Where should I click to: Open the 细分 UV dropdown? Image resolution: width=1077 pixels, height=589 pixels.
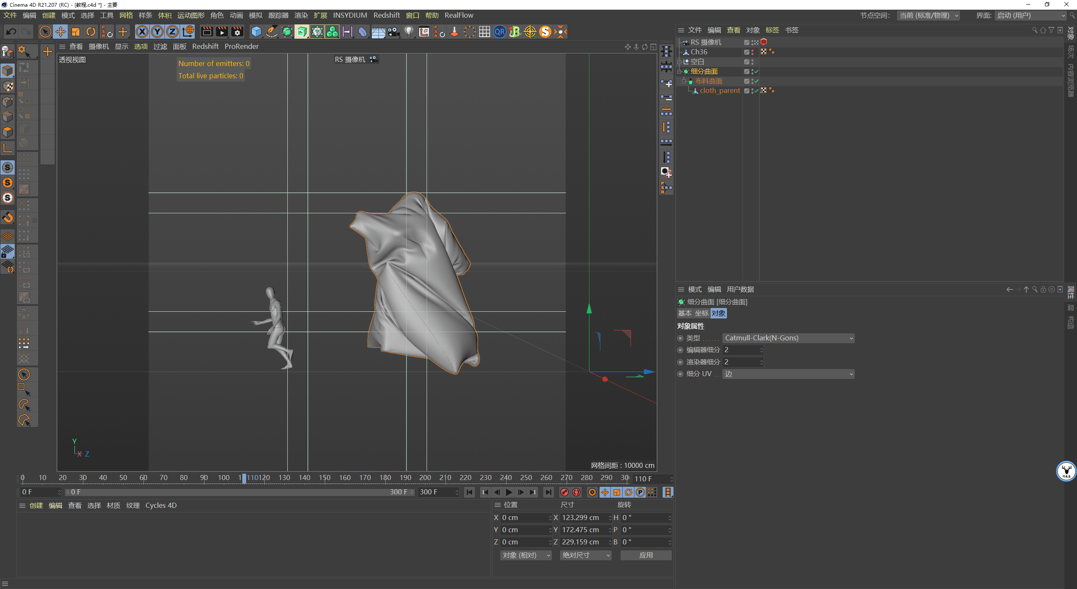coord(788,374)
